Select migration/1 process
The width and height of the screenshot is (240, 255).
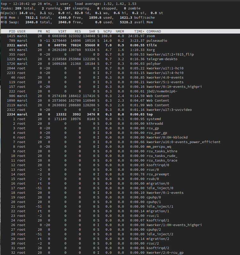[x=120, y=211]
